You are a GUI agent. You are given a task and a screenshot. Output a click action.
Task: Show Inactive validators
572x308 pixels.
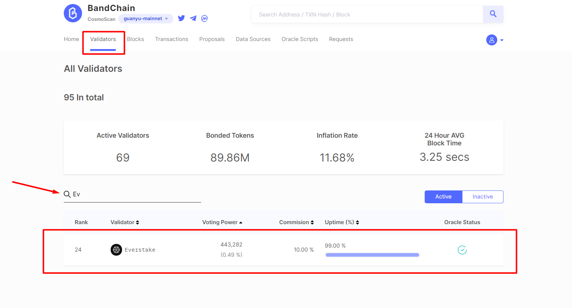point(483,197)
